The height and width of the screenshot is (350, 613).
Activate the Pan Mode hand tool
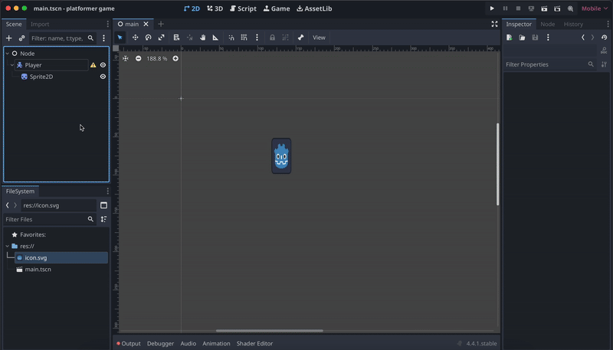click(x=202, y=38)
